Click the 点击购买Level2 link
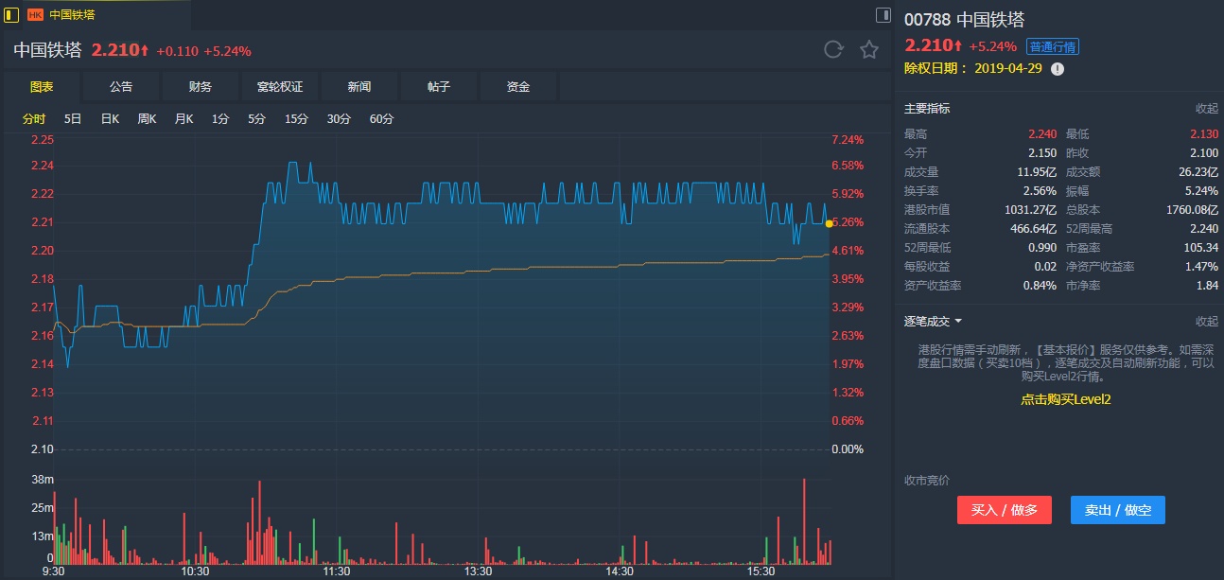This screenshot has width=1224, height=580. 1065,399
